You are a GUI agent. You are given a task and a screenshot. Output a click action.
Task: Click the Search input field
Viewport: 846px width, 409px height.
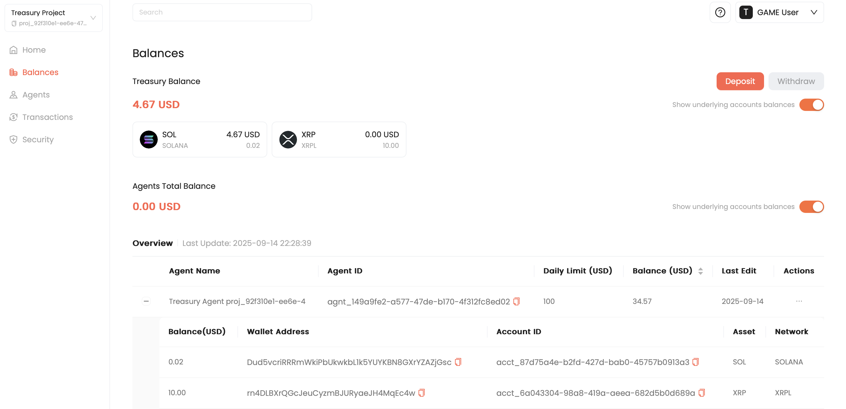click(x=222, y=12)
